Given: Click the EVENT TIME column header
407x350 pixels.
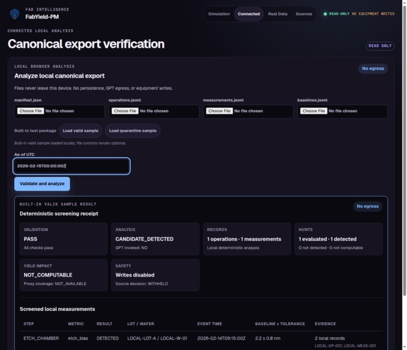Looking at the screenshot, I should [210, 324].
